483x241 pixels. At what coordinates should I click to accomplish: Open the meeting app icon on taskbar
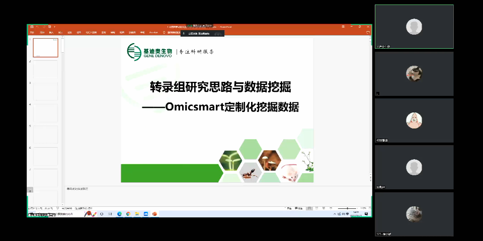point(146,214)
